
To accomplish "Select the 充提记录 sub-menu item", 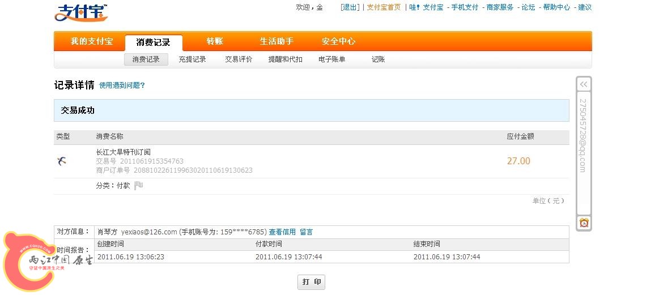I will [x=192, y=59].
